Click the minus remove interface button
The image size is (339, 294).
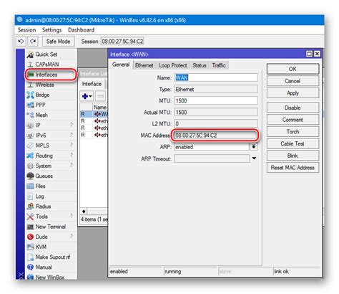[x=100, y=96]
